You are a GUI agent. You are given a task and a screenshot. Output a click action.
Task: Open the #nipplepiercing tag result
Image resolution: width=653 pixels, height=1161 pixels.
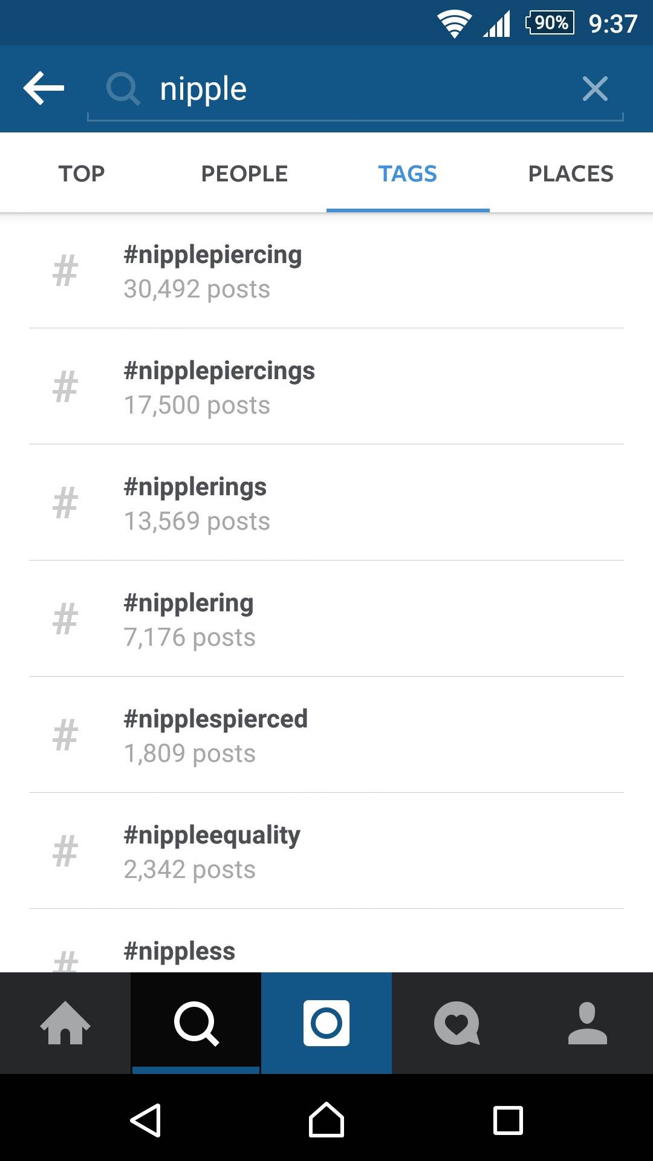pyautogui.click(x=326, y=271)
